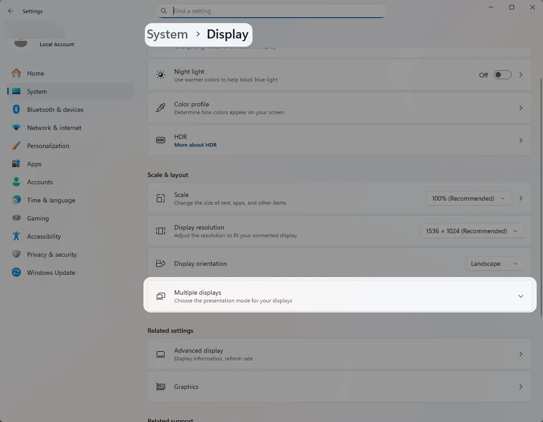543x422 pixels.
Task: Click the Related settings heading
Action: [x=170, y=331]
